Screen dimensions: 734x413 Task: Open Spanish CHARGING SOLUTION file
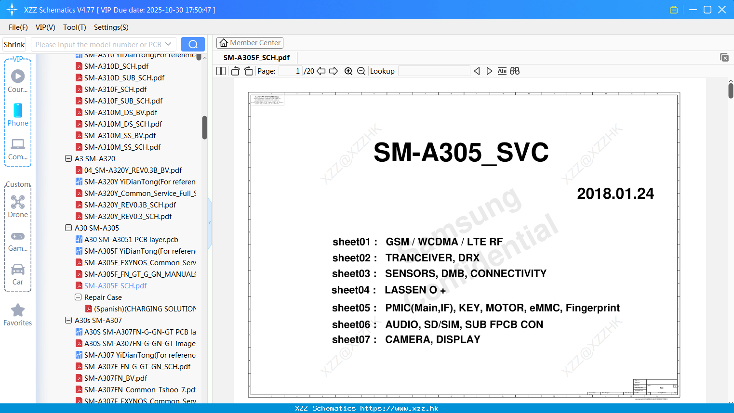point(145,309)
